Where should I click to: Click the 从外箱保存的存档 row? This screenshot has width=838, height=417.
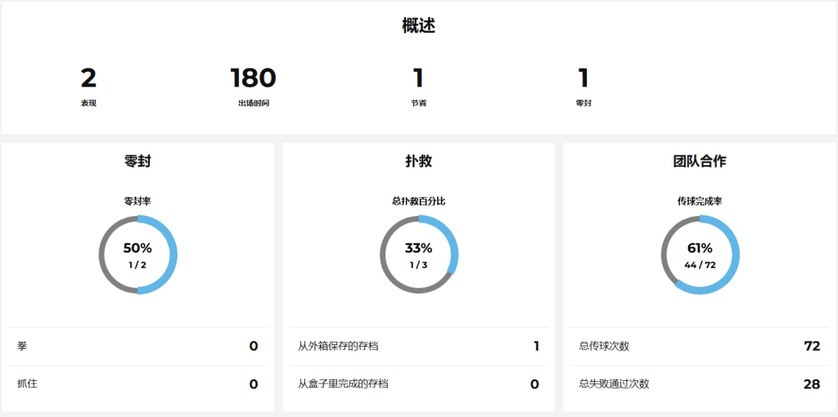418,346
